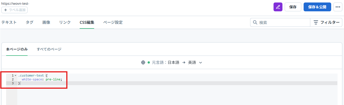Click the filter lines icon

[x=316, y=22]
